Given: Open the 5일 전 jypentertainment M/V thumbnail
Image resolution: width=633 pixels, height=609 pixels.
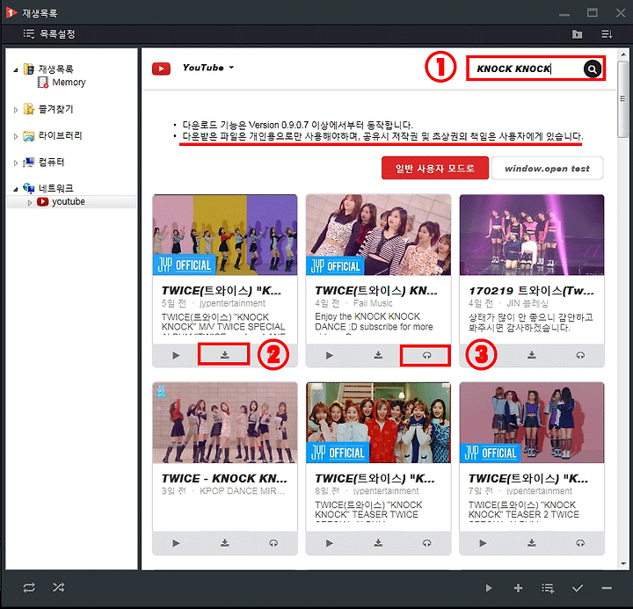Looking at the screenshot, I should click(x=225, y=235).
